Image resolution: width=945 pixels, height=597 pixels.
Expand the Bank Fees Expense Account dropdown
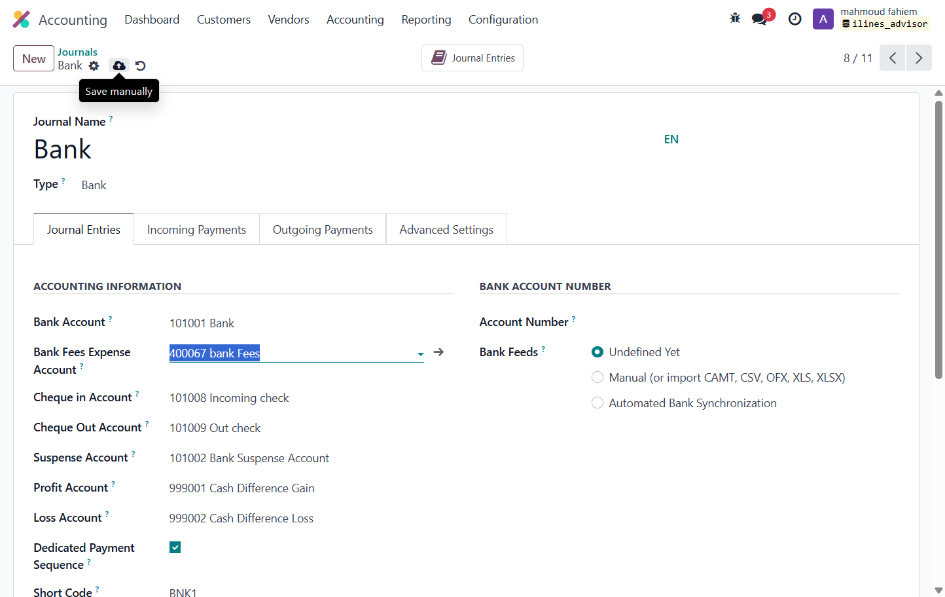point(420,354)
